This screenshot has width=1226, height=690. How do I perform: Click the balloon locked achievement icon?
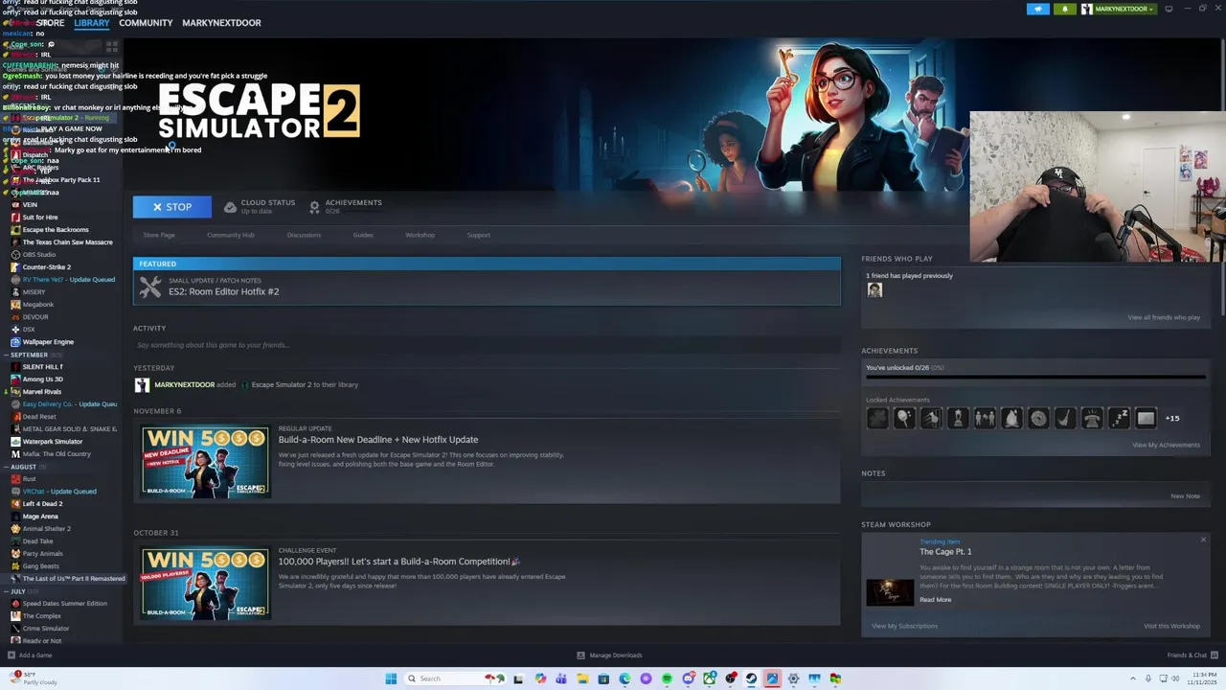(904, 418)
